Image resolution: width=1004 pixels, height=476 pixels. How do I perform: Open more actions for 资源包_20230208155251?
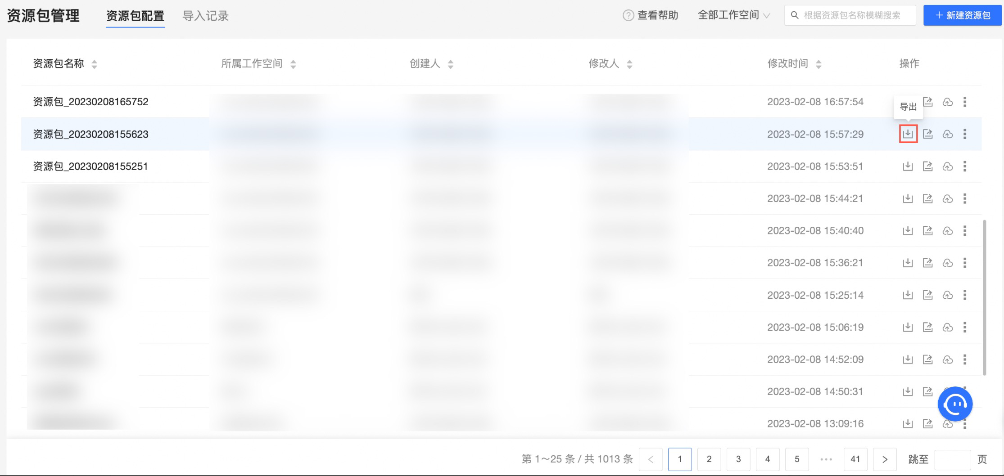coord(964,166)
